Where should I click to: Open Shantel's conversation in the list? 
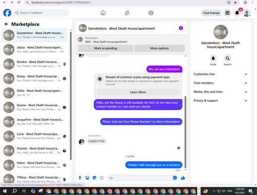tap(35, 150)
